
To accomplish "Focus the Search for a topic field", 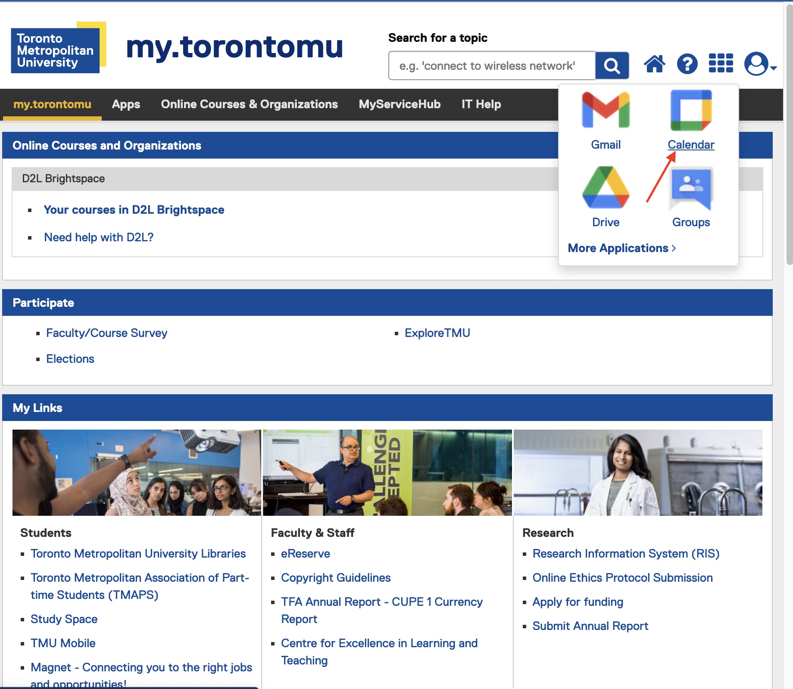I will [491, 66].
